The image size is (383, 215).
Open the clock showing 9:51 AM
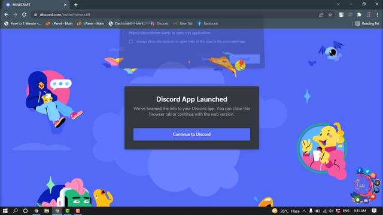pos(360,211)
